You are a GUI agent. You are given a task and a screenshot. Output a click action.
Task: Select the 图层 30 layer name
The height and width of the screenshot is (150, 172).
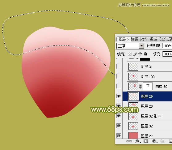(161, 87)
